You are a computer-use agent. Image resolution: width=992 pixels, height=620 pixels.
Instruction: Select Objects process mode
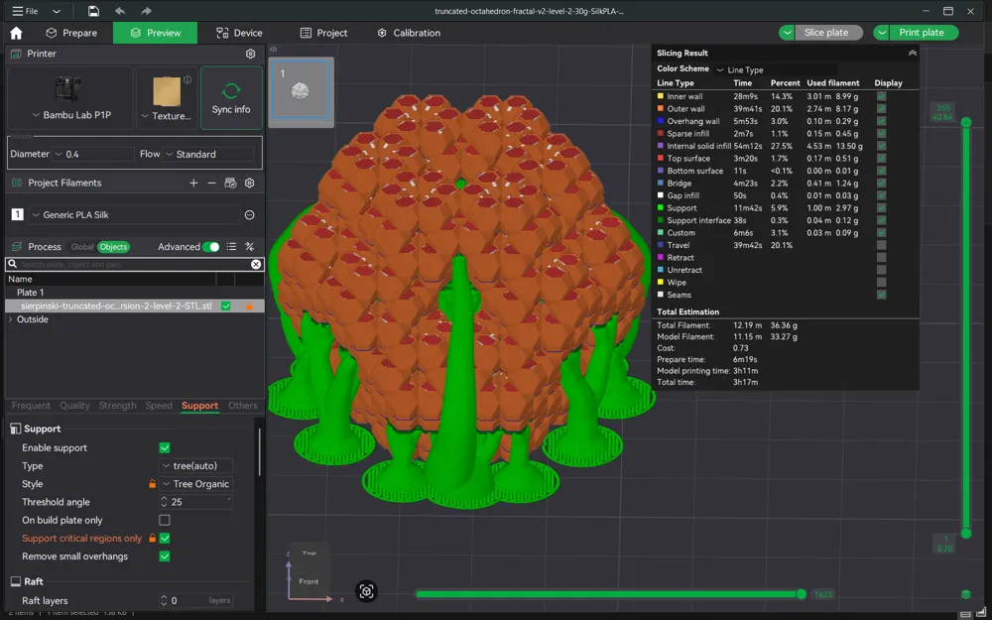113,247
